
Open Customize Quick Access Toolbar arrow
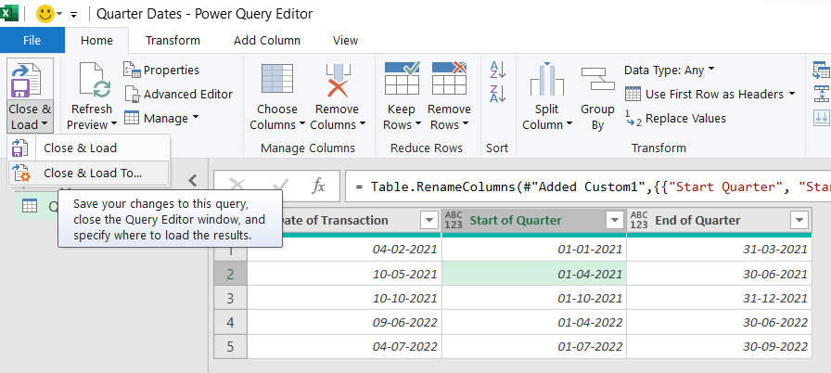point(73,14)
